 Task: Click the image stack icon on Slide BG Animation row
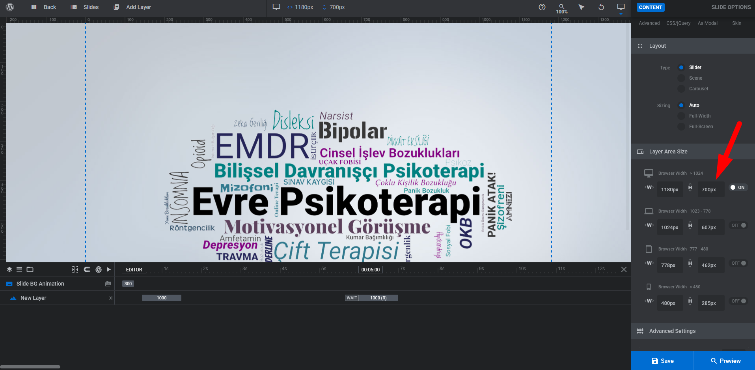tap(108, 284)
